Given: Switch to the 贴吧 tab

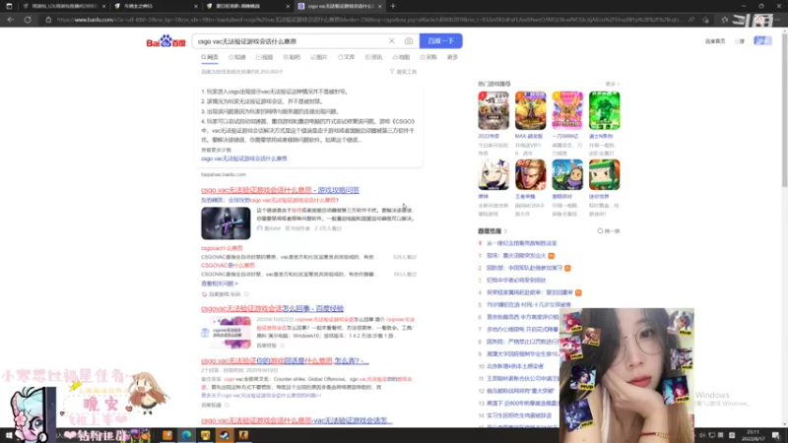Looking at the screenshot, I should point(292,57).
